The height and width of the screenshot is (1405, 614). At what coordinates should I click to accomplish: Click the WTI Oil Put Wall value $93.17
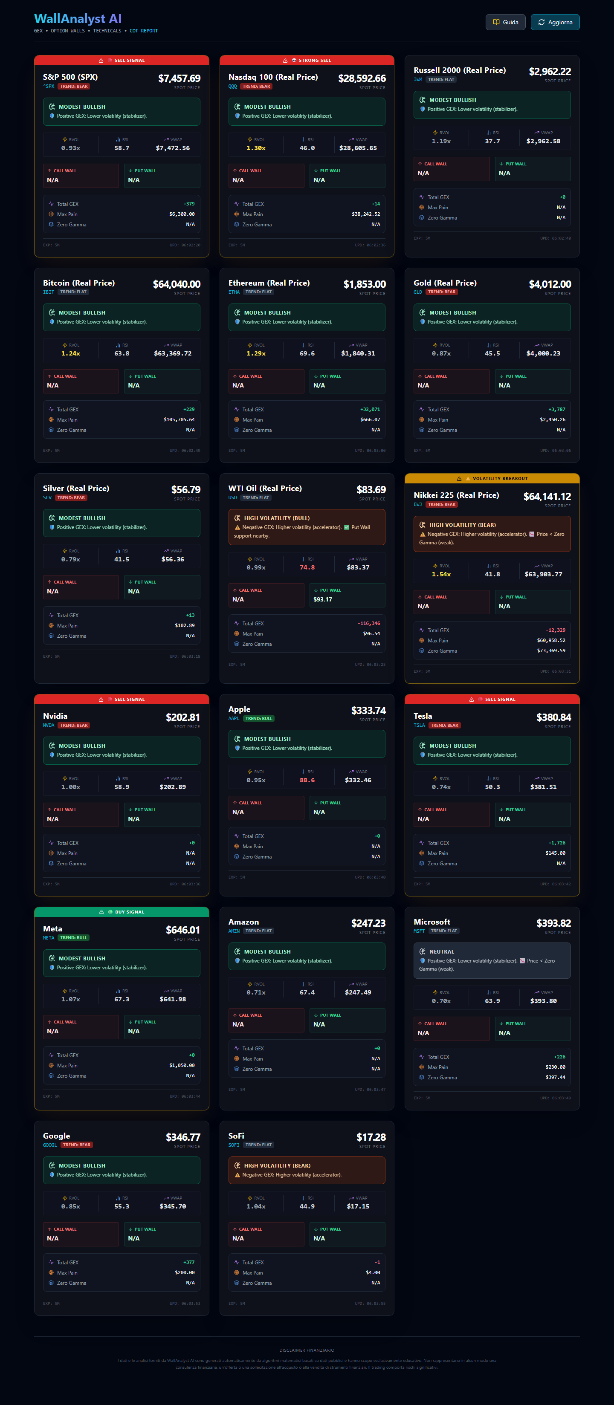pyautogui.click(x=322, y=599)
